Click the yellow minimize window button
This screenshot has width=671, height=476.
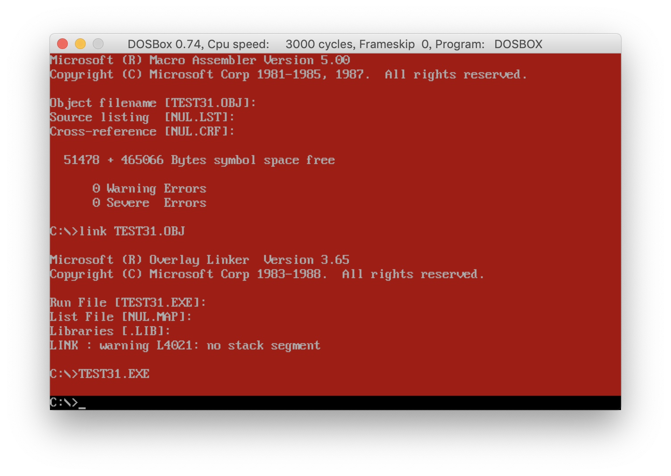[x=80, y=44]
